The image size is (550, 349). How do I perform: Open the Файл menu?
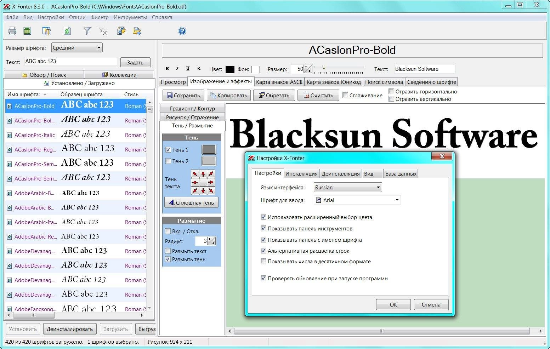pos(12,17)
